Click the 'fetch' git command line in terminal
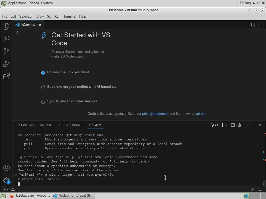Screen dimensions: 266x199 (x=85, y=139)
